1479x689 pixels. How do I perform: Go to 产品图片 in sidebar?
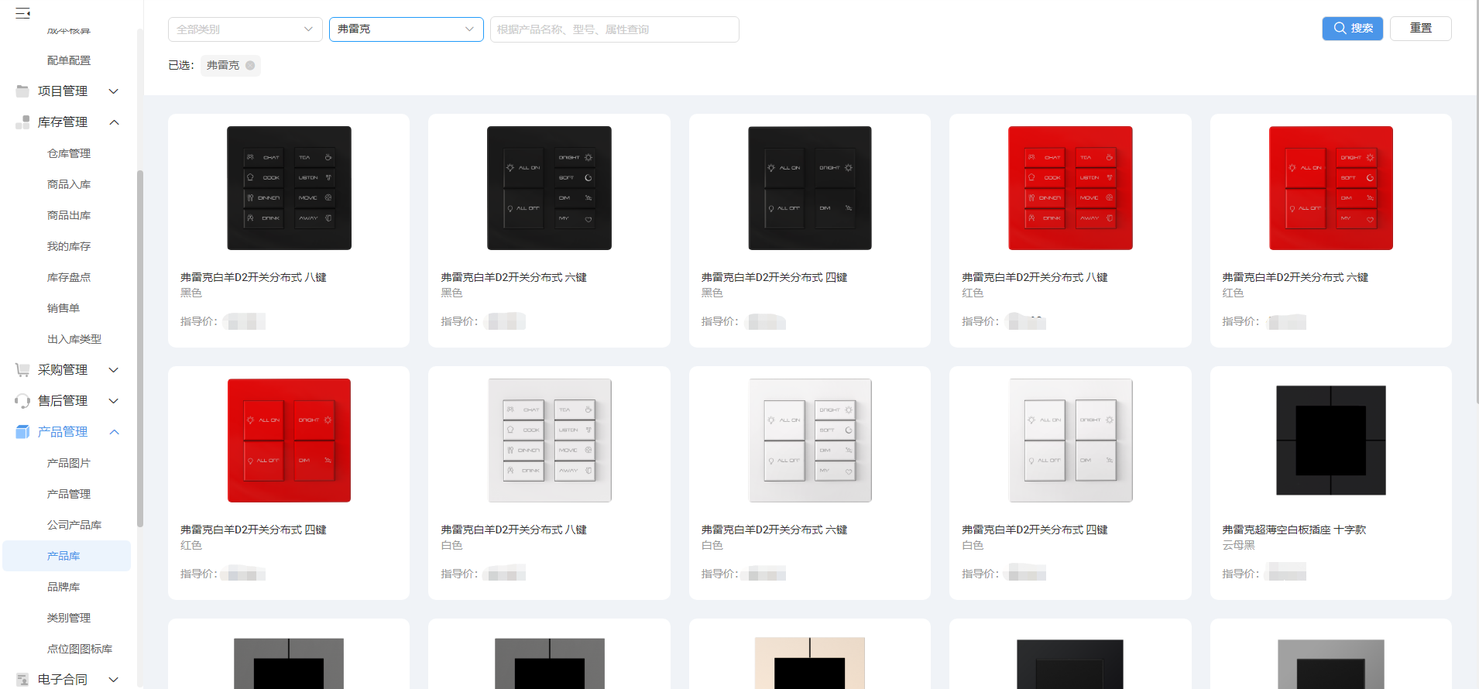pos(69,463)
